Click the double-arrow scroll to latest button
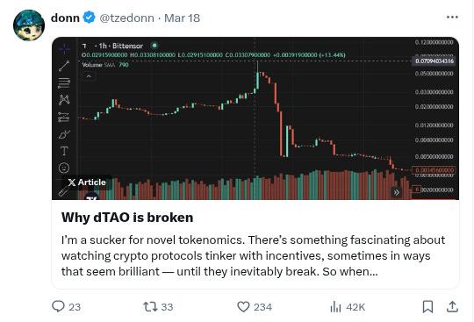Image resolution: width=474 pixels, height=322 pixels. click(396, 192)
